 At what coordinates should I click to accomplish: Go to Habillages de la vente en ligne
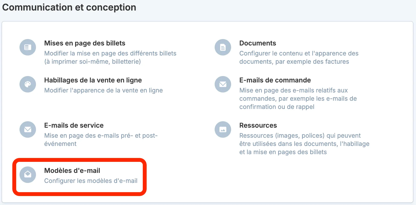tap(93, 80)
